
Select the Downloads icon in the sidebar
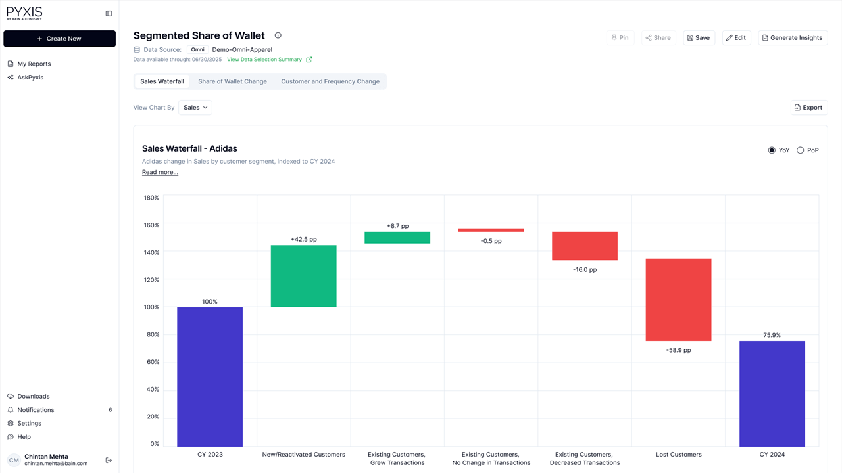click(10, 396)
